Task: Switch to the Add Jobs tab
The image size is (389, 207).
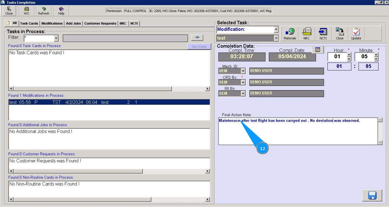Action: click(x=73, y=23)
